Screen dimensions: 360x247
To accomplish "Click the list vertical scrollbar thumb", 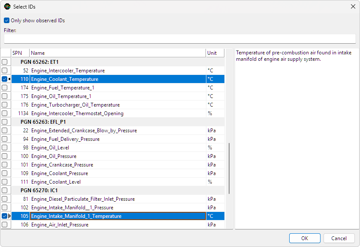I will (x=229, y=168).
